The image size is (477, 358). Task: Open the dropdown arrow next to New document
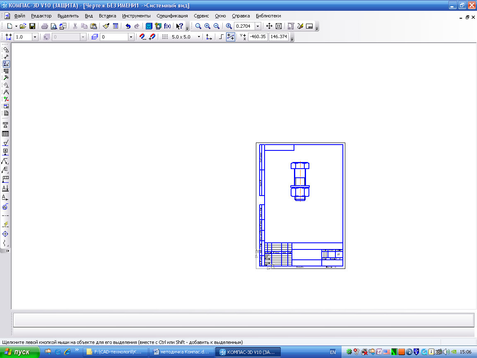(x=16, y=26)
